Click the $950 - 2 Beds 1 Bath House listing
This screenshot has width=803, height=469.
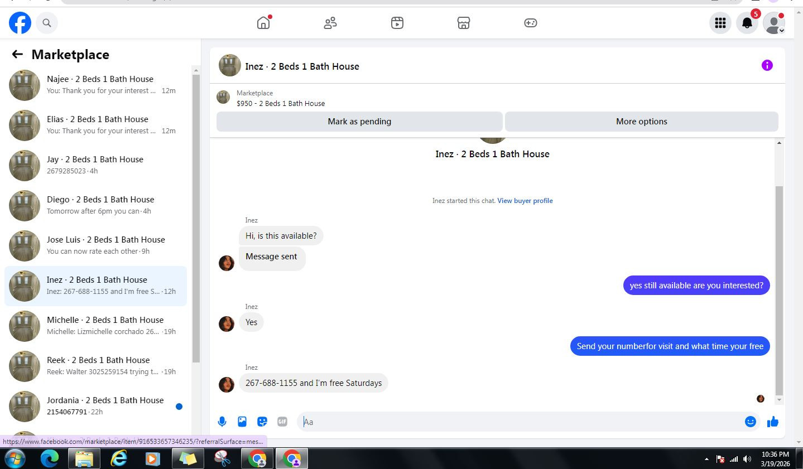coord(281,103)
